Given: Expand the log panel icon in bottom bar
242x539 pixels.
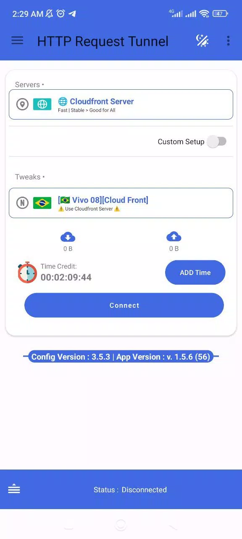Looking at the screenshot, I should point(14,489).
